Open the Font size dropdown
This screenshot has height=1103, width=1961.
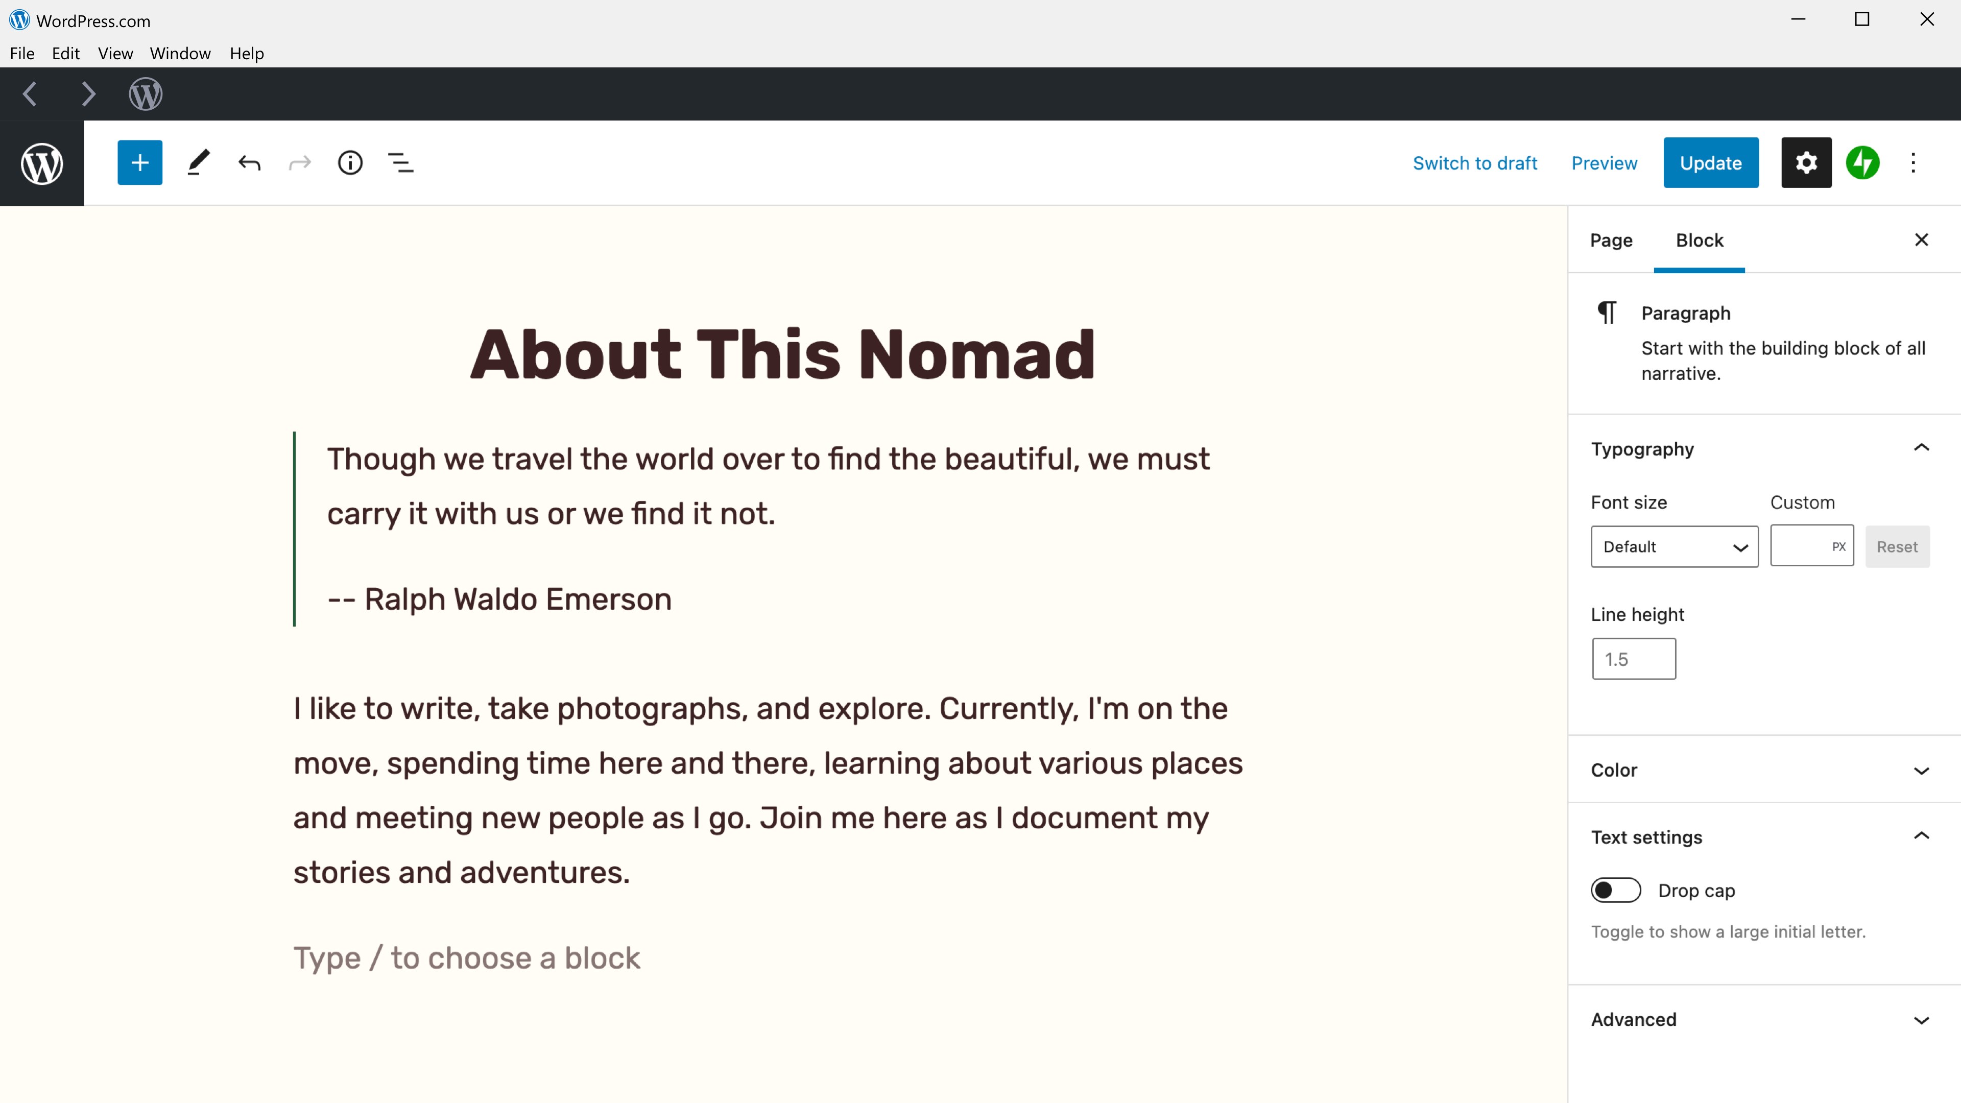(1674, 546)
